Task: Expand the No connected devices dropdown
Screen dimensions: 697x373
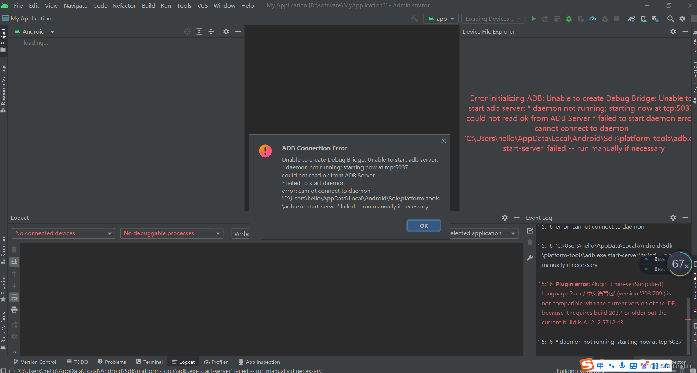Action: pos(63,233)
